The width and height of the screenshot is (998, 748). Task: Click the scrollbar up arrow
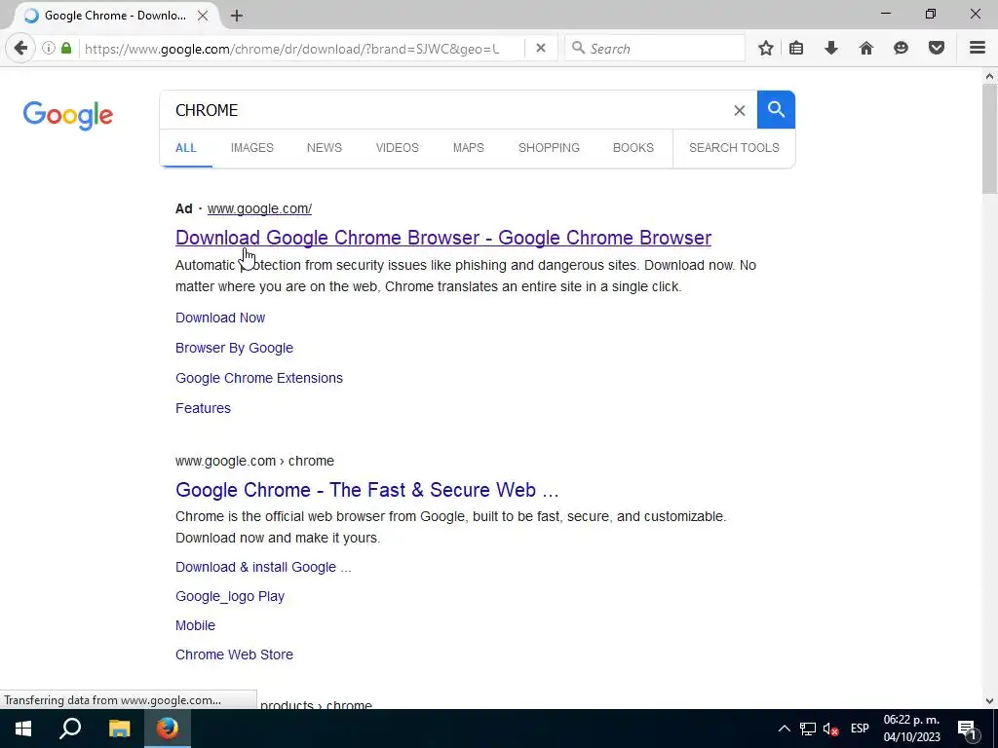pyautogui.click(x=989, y=76)
